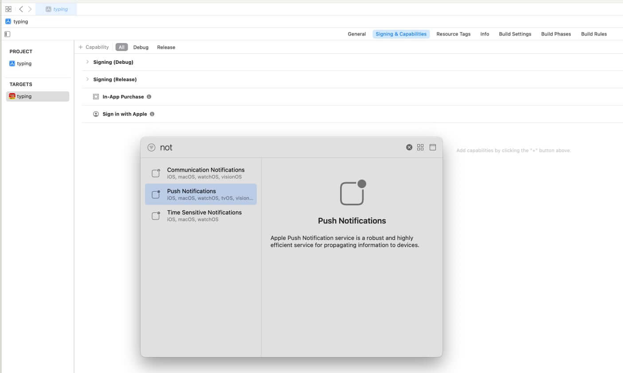Viewport: 623px width, 373px height.
Task: Click the Communication Notifications row icon
Action: click(156, 173)
